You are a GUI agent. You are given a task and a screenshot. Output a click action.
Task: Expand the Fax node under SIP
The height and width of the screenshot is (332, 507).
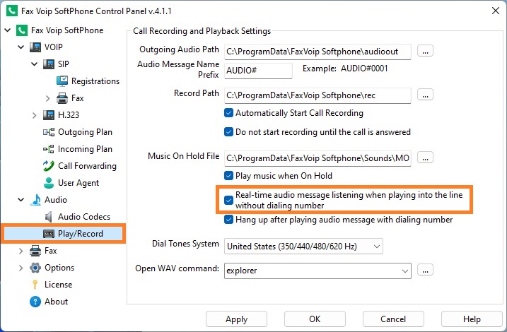48,98
